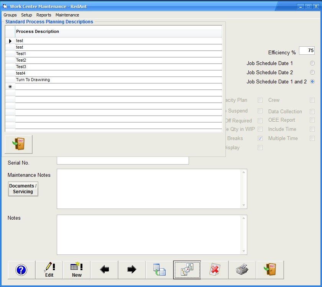Go to next record with right arrow
Viewport: 322px width, 287px height.
click(x=132, y=270)
